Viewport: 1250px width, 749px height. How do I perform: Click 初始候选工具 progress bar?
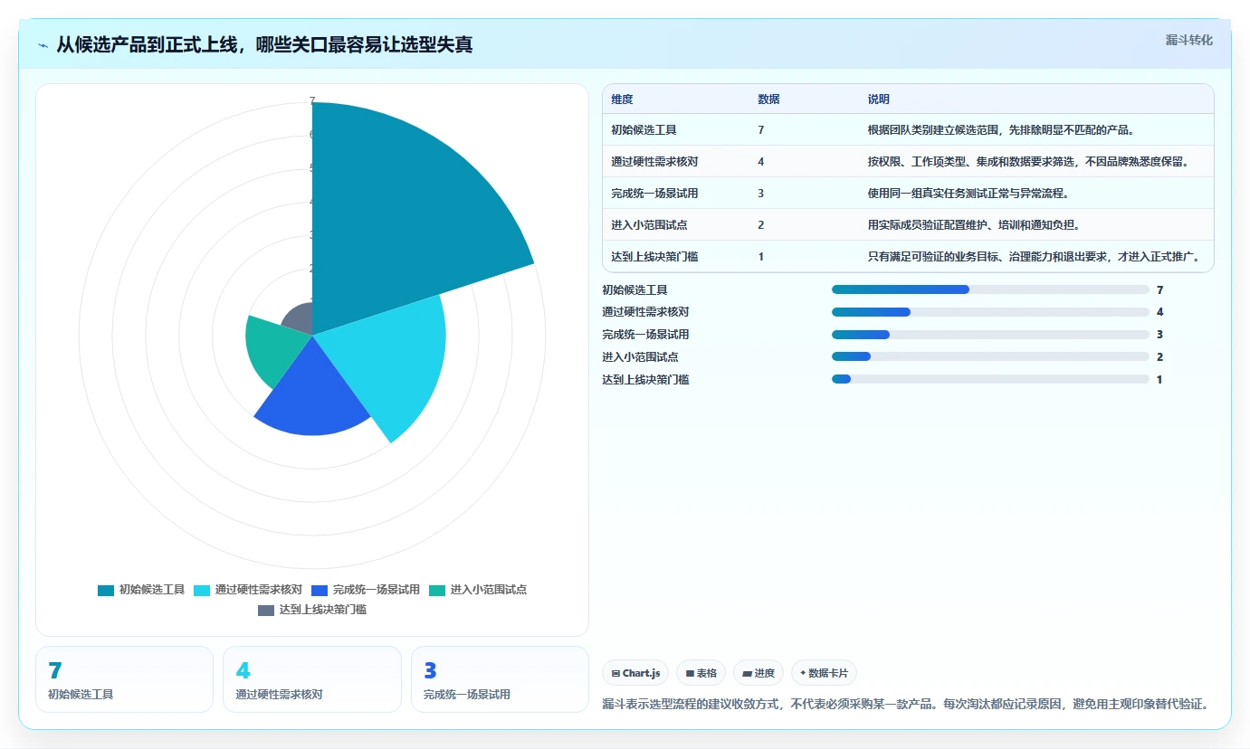click(x=990, y=289)
